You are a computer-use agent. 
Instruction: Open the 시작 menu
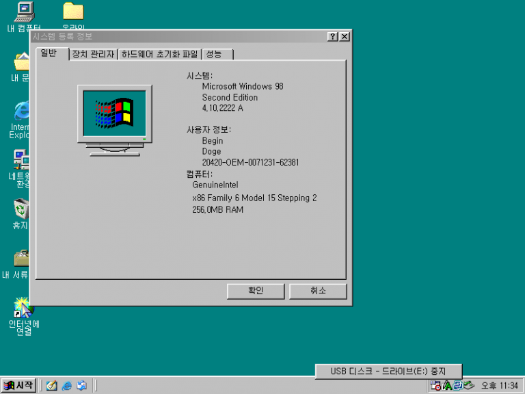[18, 386]
